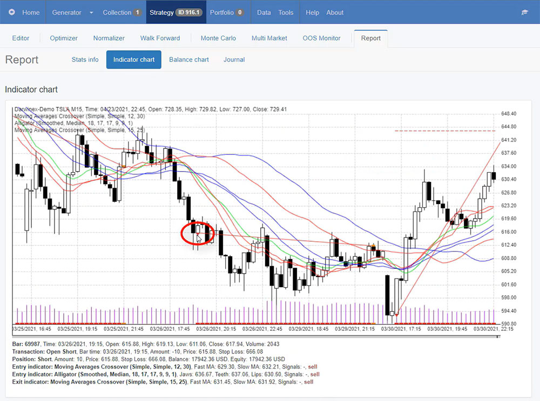Click the '03/30/2021, 17:15' time axis label
The width and height of the screenshot is (540, 401).
pos(401,329)
